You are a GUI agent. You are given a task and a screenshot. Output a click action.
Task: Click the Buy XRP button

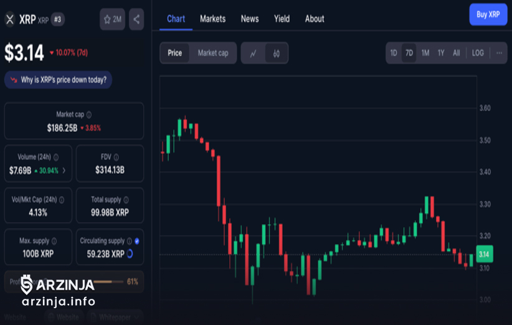point(488,14)
